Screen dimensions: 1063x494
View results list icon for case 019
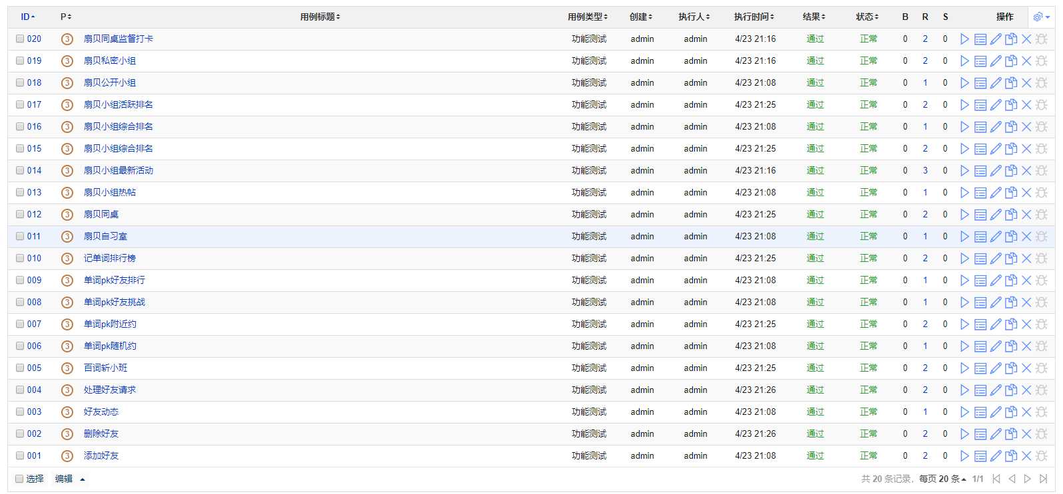click(980, 61)
